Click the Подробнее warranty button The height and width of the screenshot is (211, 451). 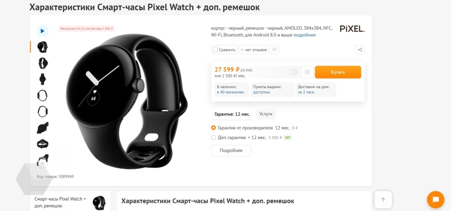click(x=231, y=150)
